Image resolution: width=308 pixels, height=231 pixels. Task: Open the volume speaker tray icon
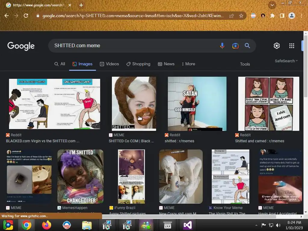point(278,225)
